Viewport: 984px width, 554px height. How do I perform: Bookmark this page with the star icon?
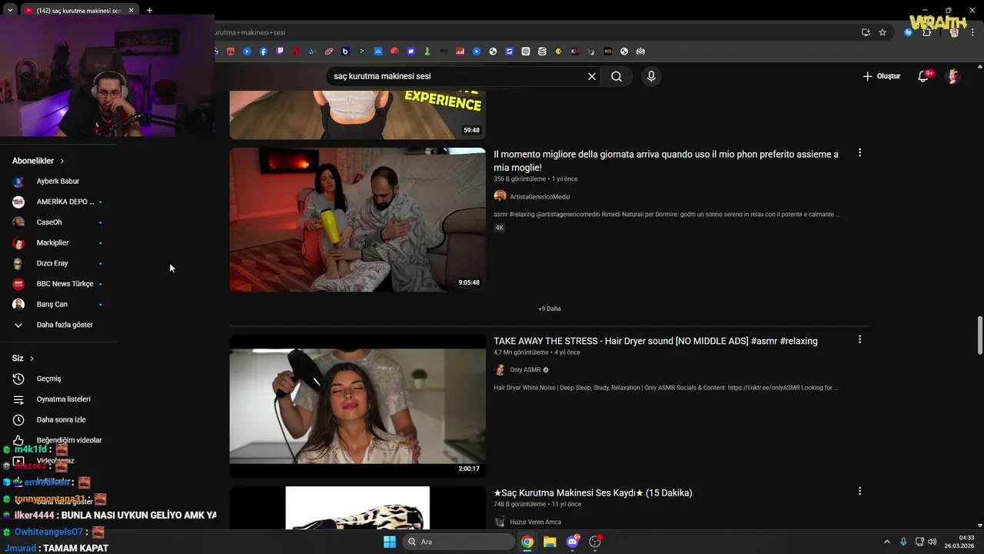point(883,32)
